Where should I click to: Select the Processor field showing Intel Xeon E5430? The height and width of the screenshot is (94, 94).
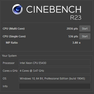tap(55, 63)
